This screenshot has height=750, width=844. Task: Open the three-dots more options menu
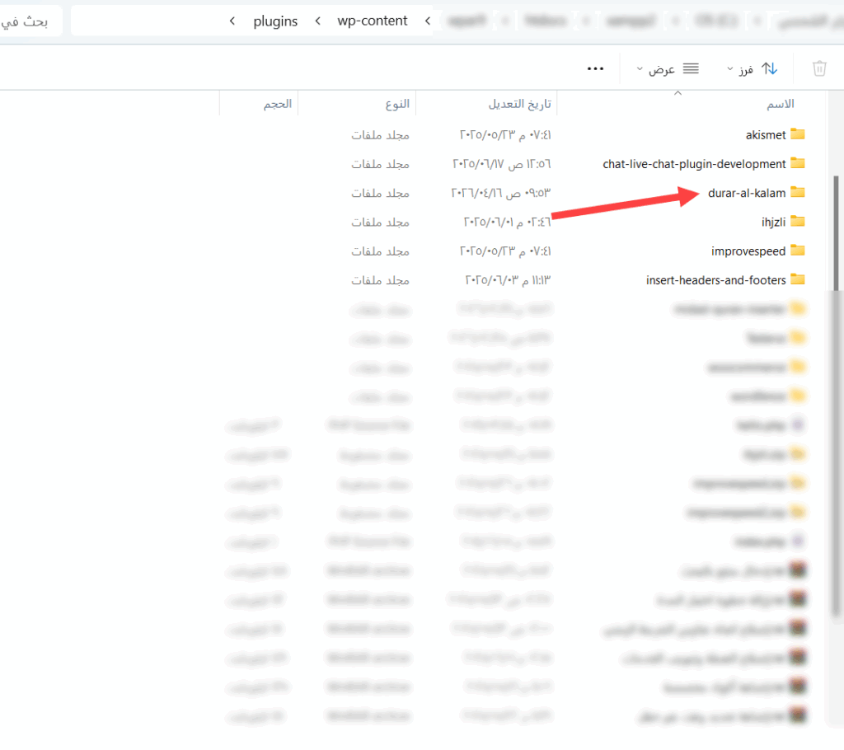pyautogui.click(x=595, y=68)
